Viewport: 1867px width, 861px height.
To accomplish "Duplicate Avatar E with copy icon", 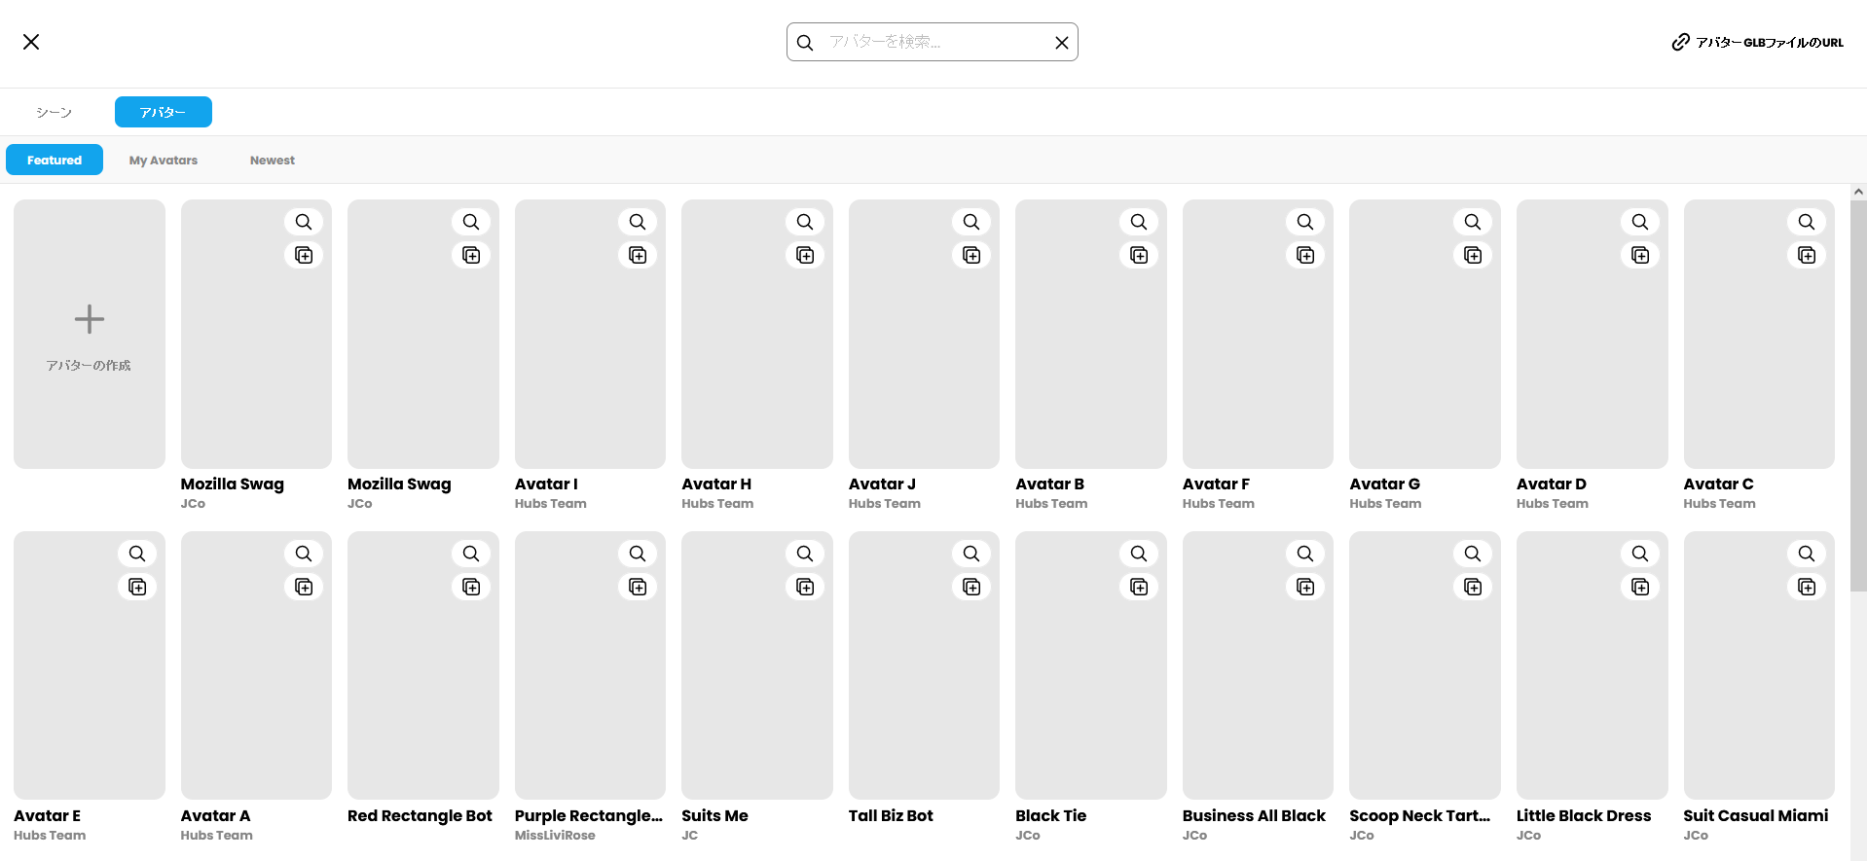I will tap(137, 587).
